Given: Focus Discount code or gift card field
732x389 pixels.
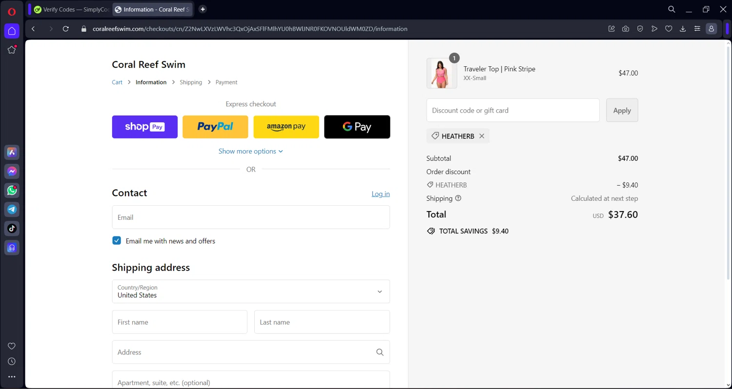Looking at the screenshot, I should point(513,110).
